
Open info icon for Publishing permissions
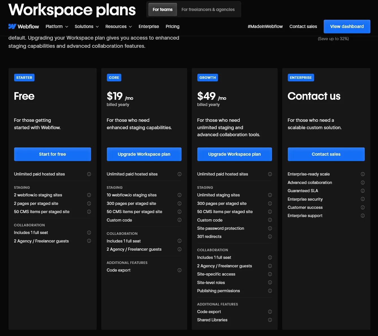[x=270, y=291]
